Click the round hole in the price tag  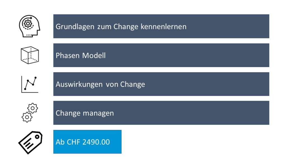pyautogui.click(x=37, y=137)
